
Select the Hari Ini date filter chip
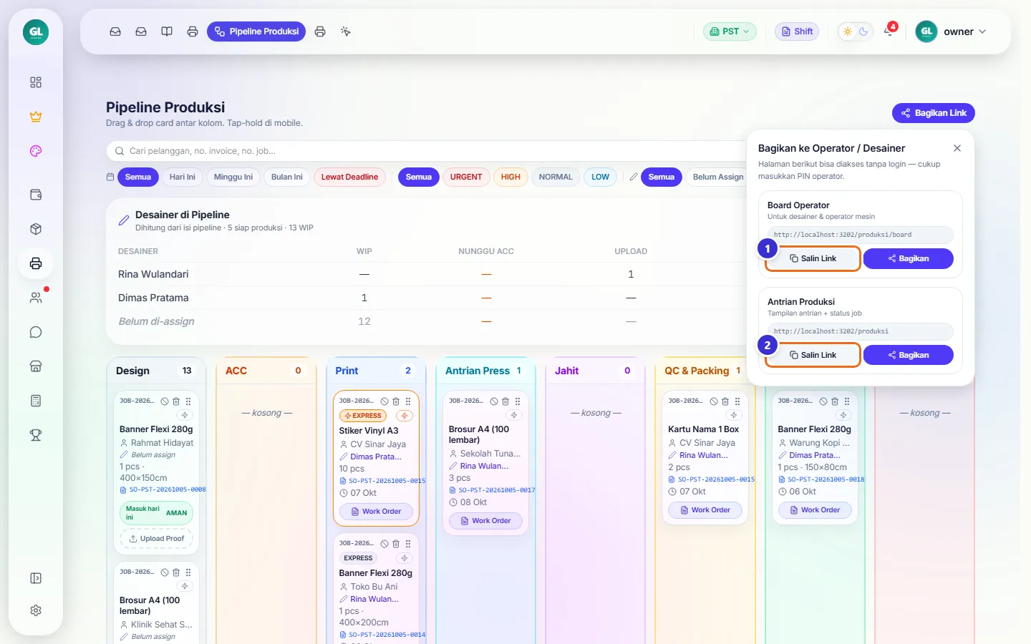pos(183,177)
